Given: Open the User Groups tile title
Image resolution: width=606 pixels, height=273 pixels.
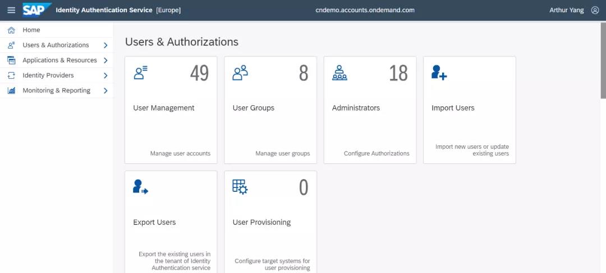Looking at the screenshot, I should [254, 108].
